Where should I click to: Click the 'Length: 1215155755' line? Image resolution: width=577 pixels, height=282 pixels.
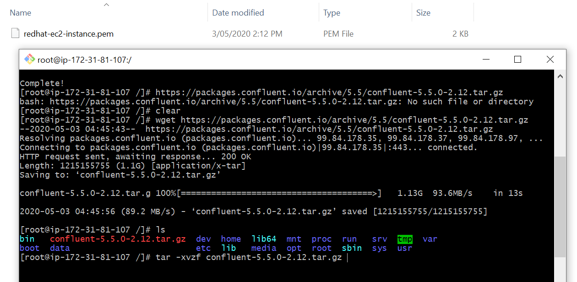(133, 166)
